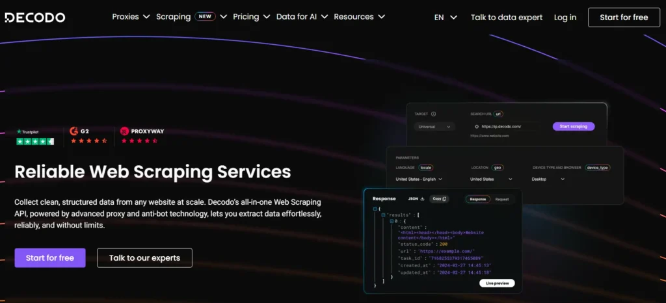
Task: Click the purple Start for free button
Action: pyautogui.click(x=50, y=258)
